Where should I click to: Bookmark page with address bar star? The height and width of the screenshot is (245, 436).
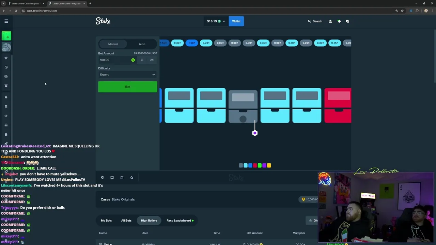click(402, 11)
